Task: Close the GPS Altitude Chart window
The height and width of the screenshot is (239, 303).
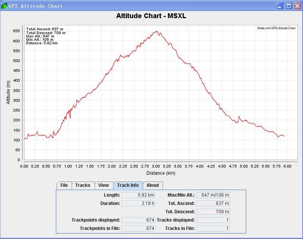Action: point(297,6)
